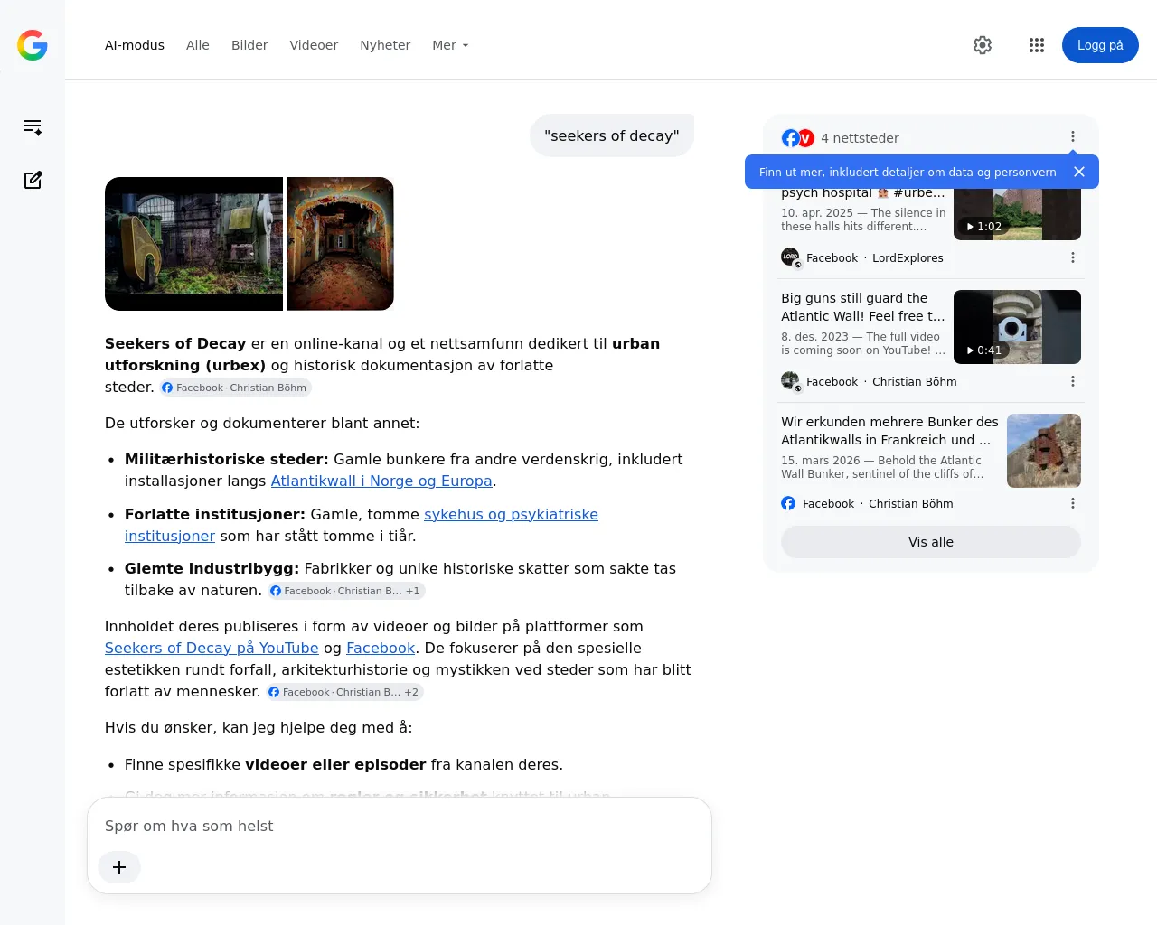Open the settings gear icon

983,45
